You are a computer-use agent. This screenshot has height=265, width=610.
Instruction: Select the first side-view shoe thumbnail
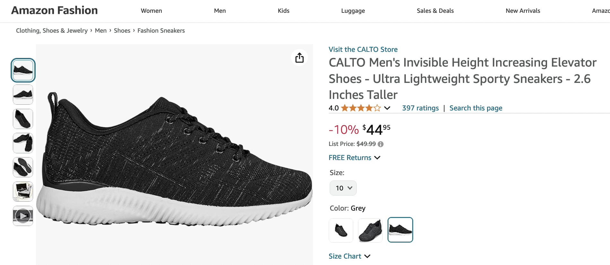(23, 70)
